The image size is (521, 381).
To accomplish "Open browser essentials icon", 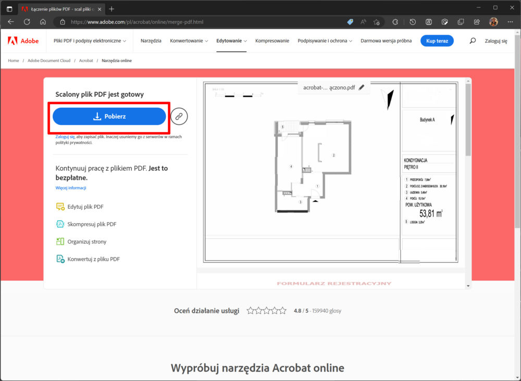I will (x=444, y=22).
